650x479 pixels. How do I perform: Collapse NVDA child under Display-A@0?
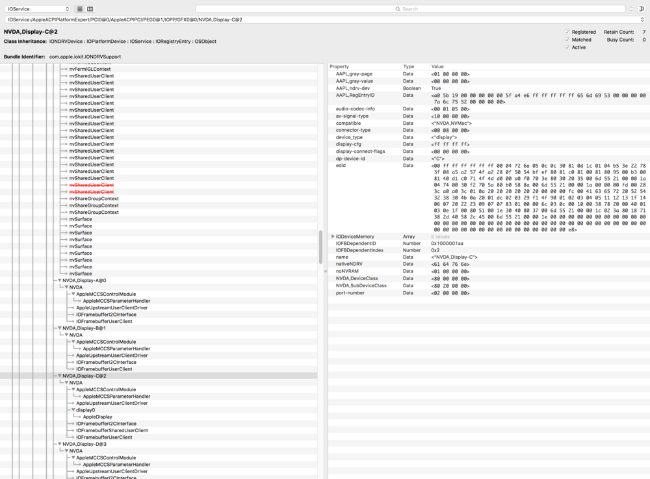[66, 287]
